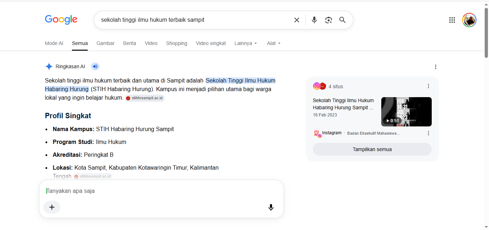Start voice search in the top search bar

coord(314,20)
